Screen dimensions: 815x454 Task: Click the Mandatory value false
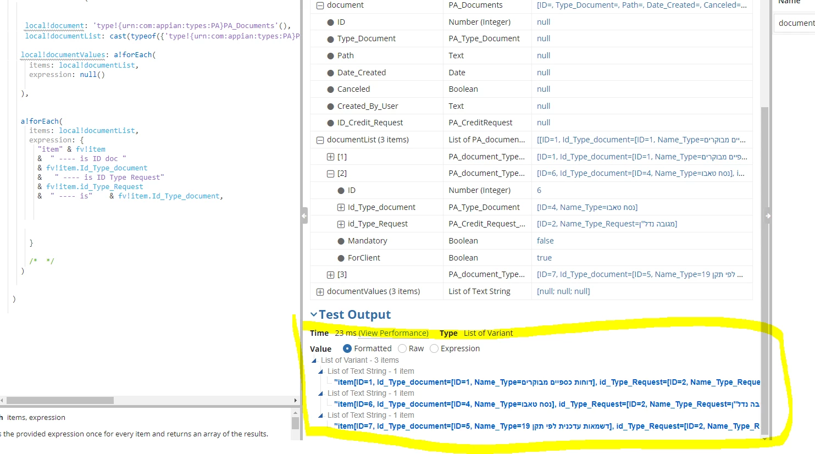(x=545, y=241)
